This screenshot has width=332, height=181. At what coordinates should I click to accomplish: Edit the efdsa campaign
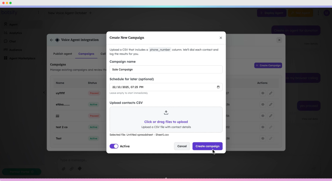coord(271,105)
